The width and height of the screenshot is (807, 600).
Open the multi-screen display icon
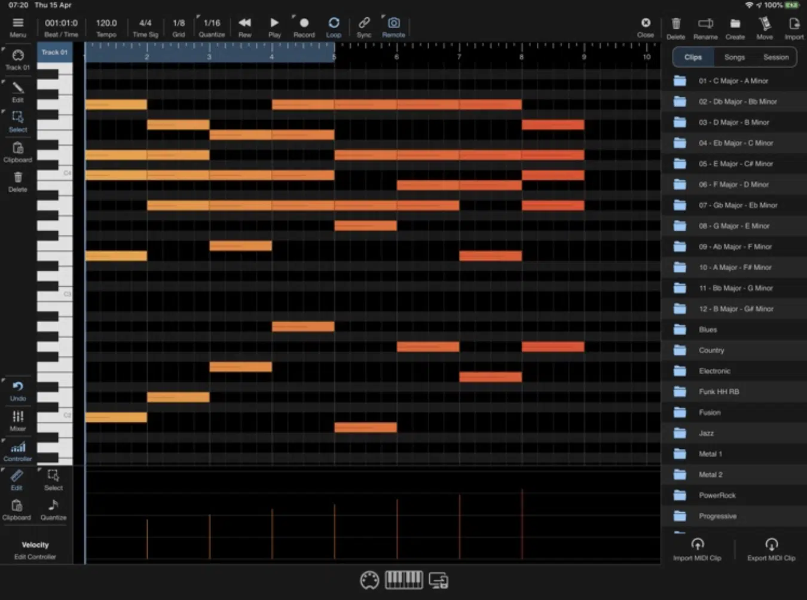coord(439,580)
